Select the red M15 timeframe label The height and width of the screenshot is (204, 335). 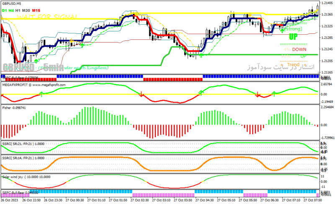(x=36, y=10)
